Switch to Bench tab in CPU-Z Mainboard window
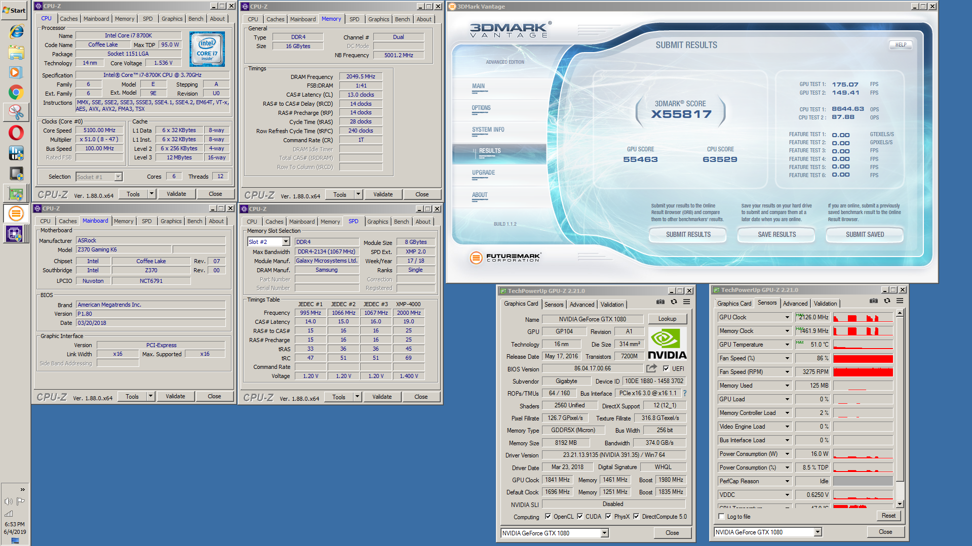Image resolution: width=972 pixels, height=546 pixels. [195, 221]
